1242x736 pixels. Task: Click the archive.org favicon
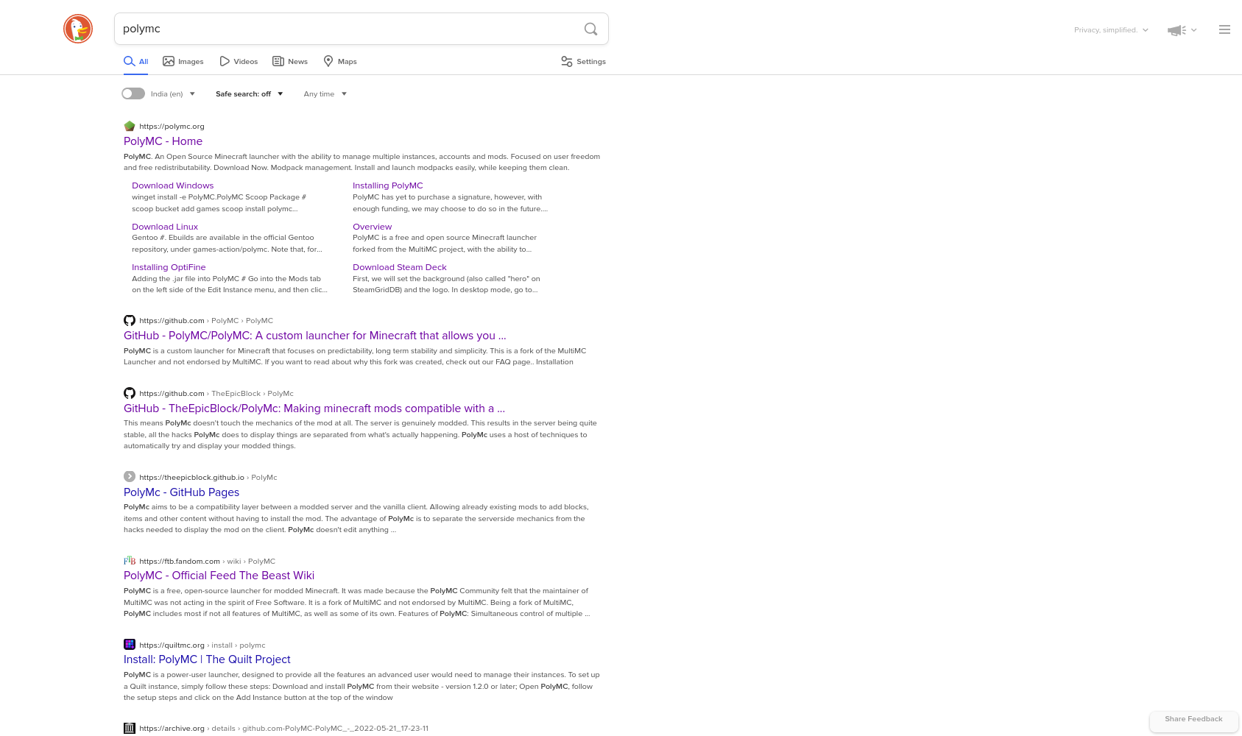click(130, 728)
